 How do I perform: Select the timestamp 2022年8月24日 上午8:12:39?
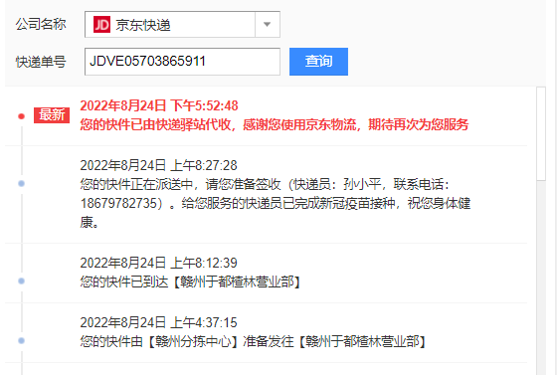point(158,264)
